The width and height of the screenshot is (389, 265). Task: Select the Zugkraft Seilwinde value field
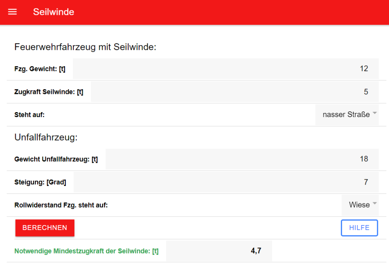click(x=236, y=92)
